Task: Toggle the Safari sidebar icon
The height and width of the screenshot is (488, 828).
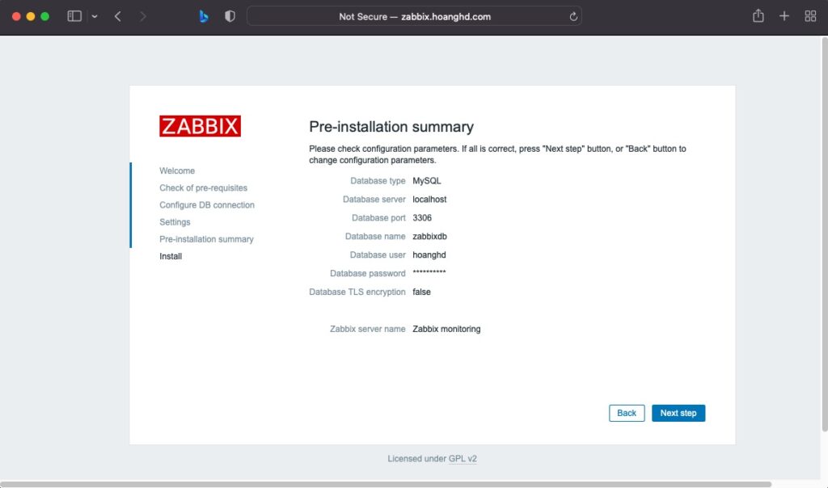Action: [x=74, y=16]
